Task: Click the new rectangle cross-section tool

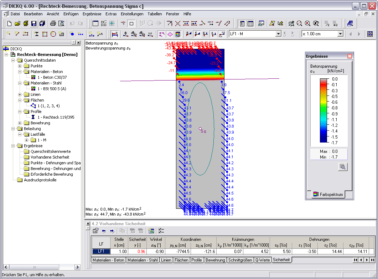Action: pos(45,34)
